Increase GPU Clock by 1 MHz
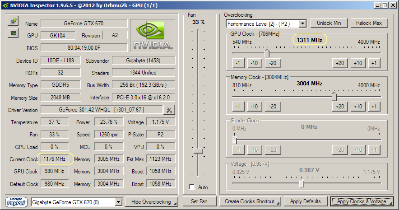399x210 pixels. click(374, 63)
